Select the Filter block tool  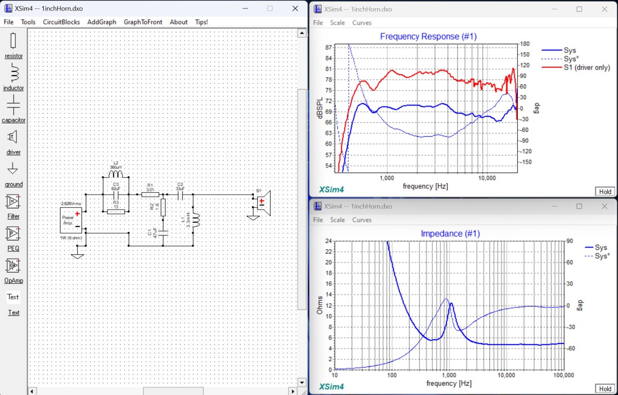coord(13,207)
